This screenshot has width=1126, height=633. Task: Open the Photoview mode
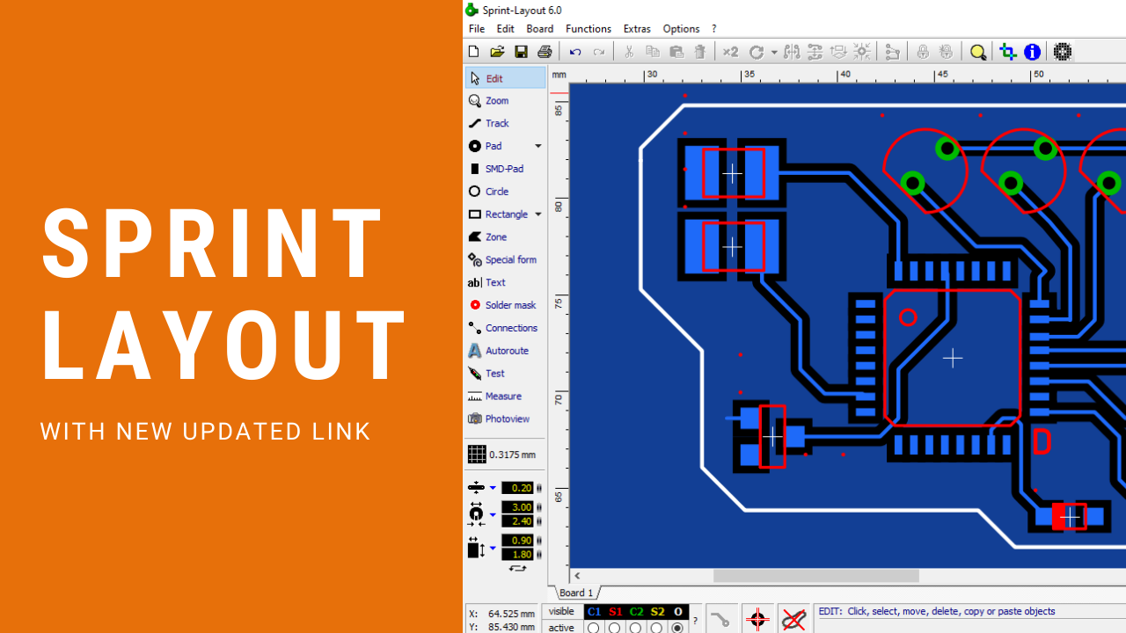point(505,419)
